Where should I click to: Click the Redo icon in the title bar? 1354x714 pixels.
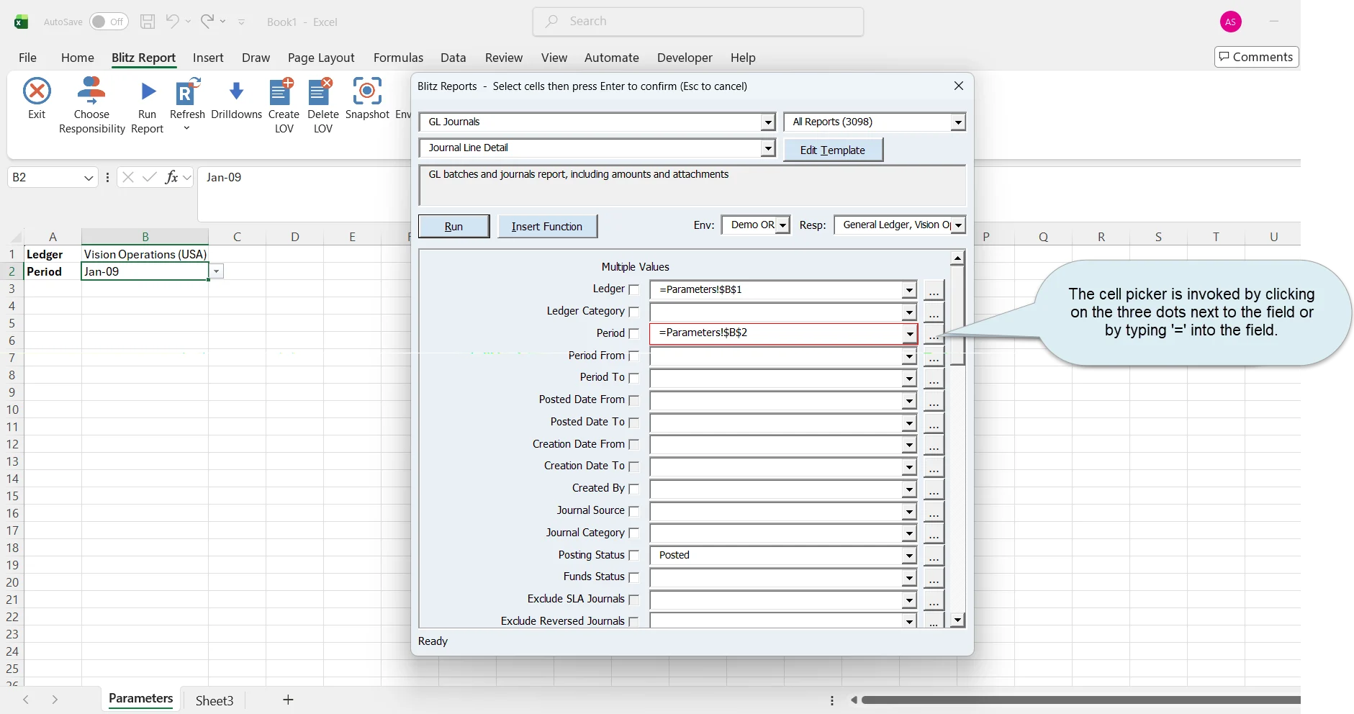point(207,21)
